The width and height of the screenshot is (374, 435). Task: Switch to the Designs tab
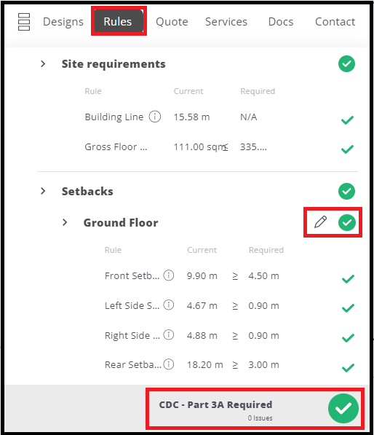pos(63,22)
